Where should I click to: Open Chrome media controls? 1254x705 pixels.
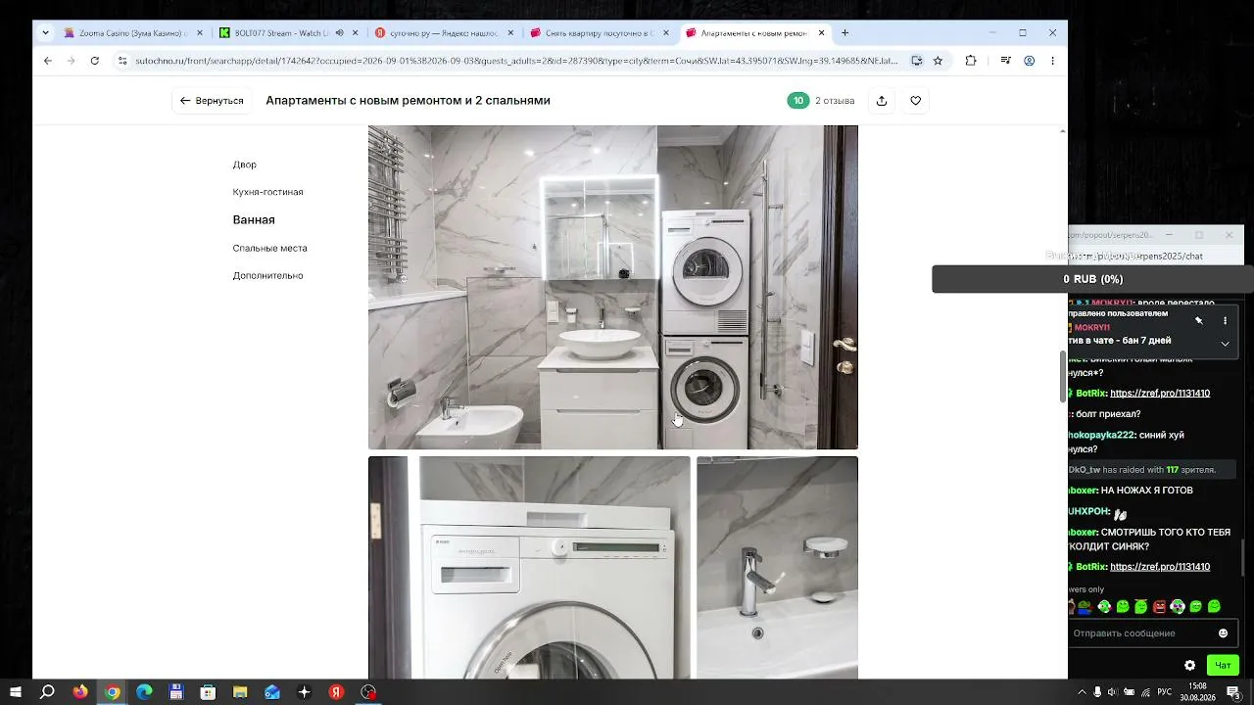coord(1005,61)
